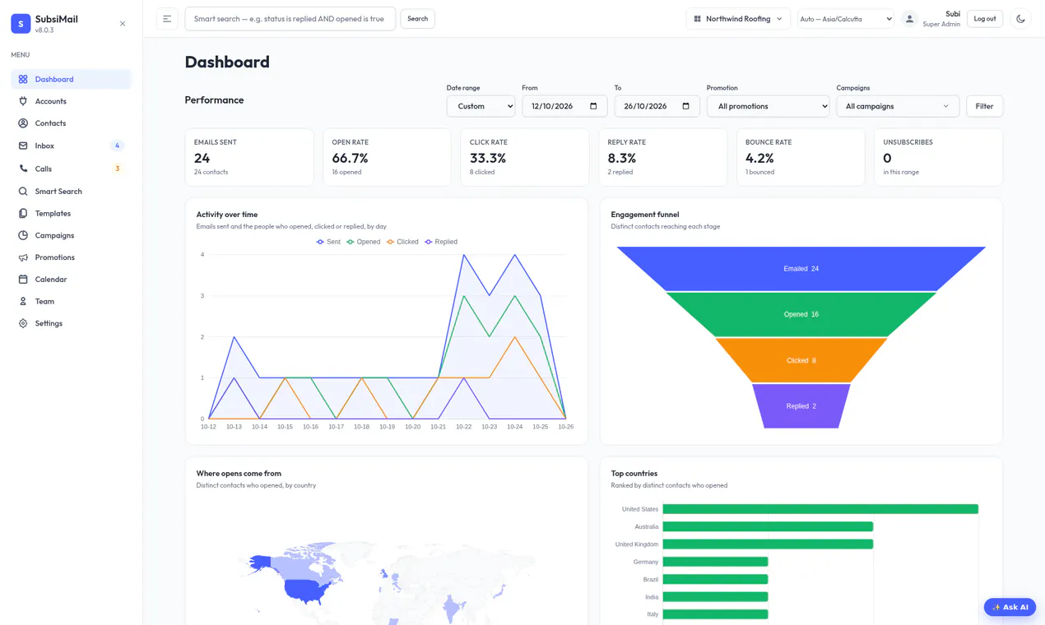This screenshot has height=625, width=1045.
Task: Click the Campaigns pie chart icon
Action: pyautogui.click(x=23, y=235)
